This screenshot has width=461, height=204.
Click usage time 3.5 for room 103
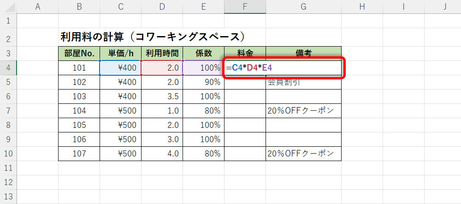pyautogui.click(x=162, y=96)
